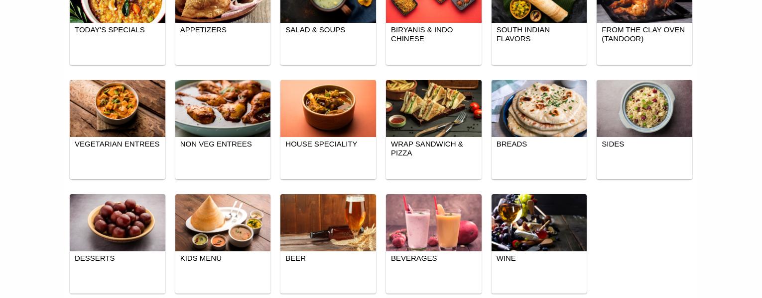Open the Vegetarian Entrees category image

click(118, 108)
